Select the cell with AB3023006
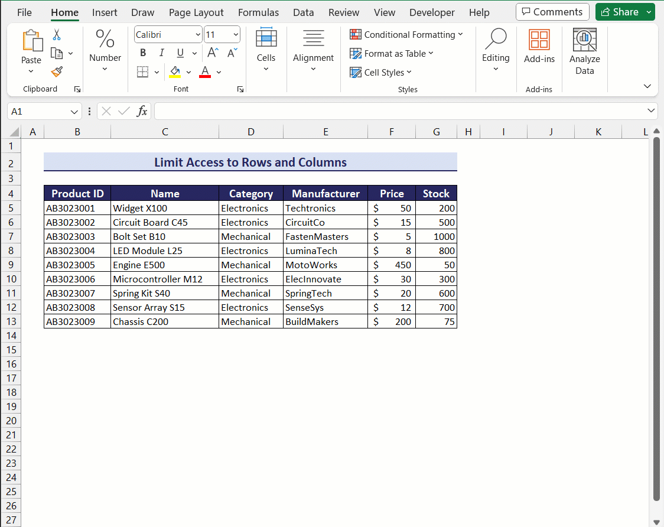 77,279
